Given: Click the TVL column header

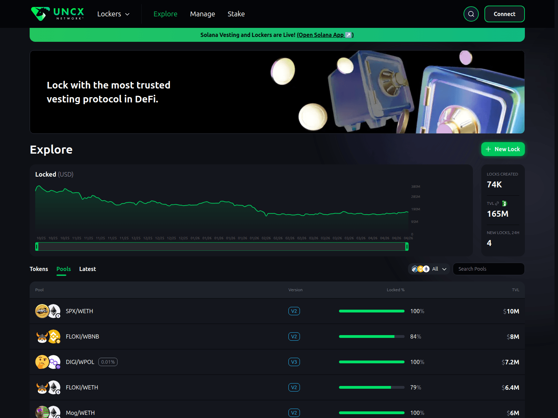Looking at the screenshot, I should [515, 290].
